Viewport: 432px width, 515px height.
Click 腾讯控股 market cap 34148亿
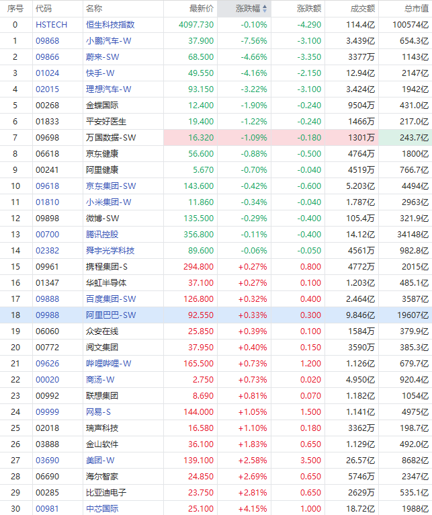[x=413, y=234]
